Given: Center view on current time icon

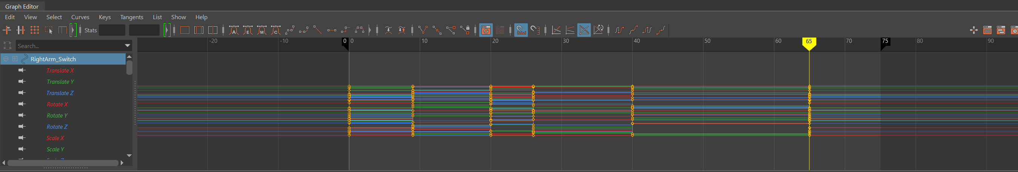Looking at the screenshot, I should 212,30.
